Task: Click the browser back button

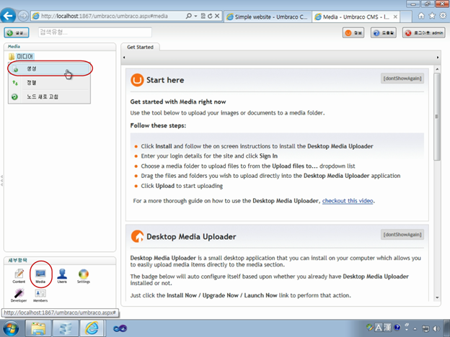Action: click(x=8, y=16)
